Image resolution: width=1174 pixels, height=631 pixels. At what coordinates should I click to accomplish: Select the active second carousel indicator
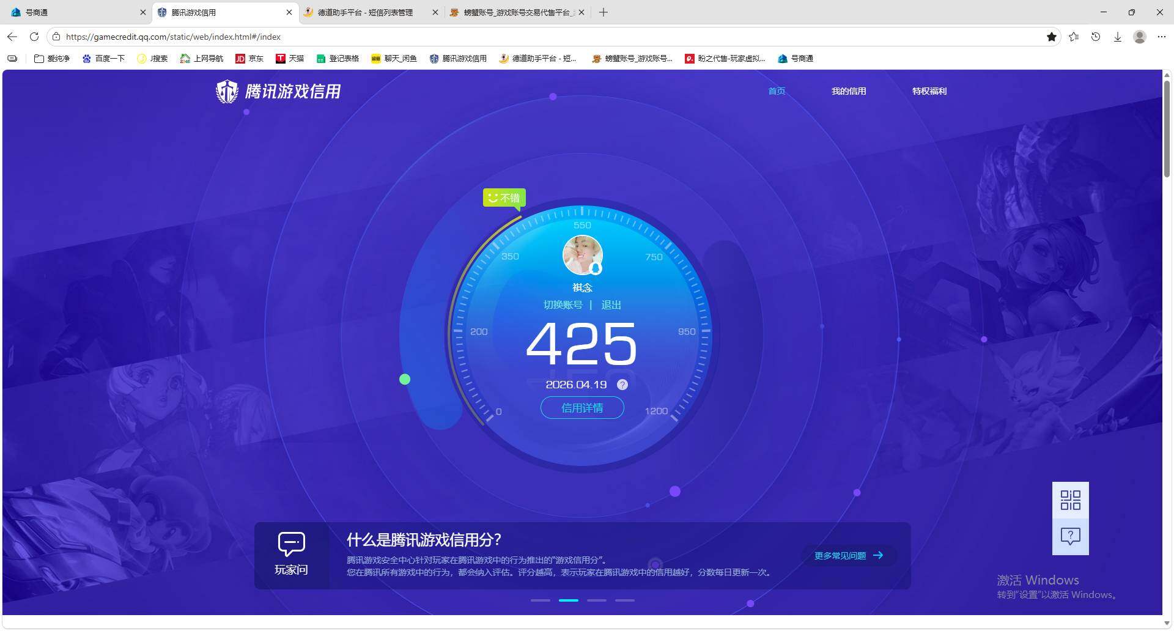pos(568,600)
